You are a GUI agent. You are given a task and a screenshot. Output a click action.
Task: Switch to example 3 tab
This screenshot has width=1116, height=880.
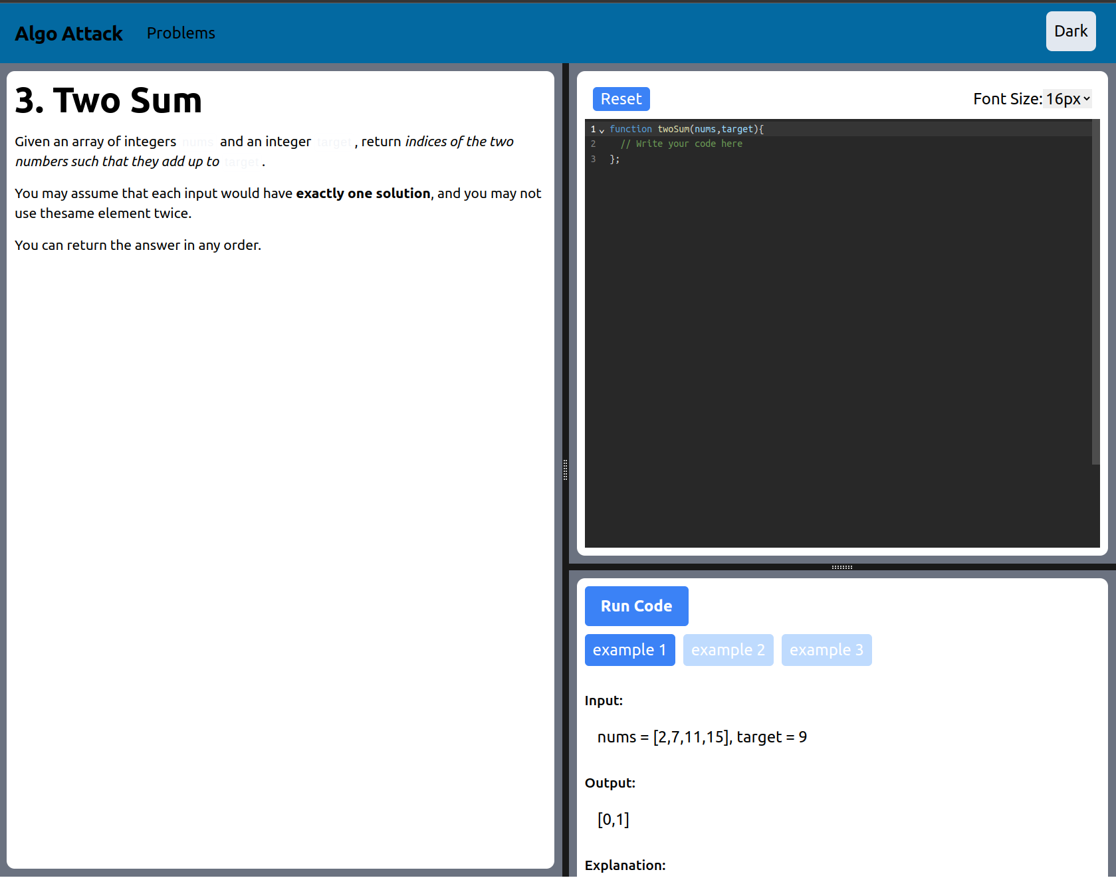[x=826, y=650]
